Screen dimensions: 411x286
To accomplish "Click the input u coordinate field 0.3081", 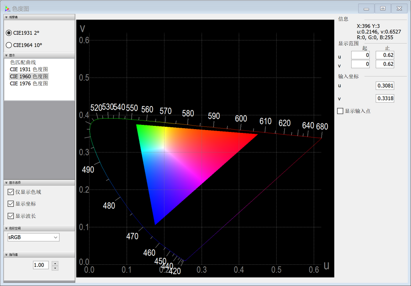I will coord(385,86).
